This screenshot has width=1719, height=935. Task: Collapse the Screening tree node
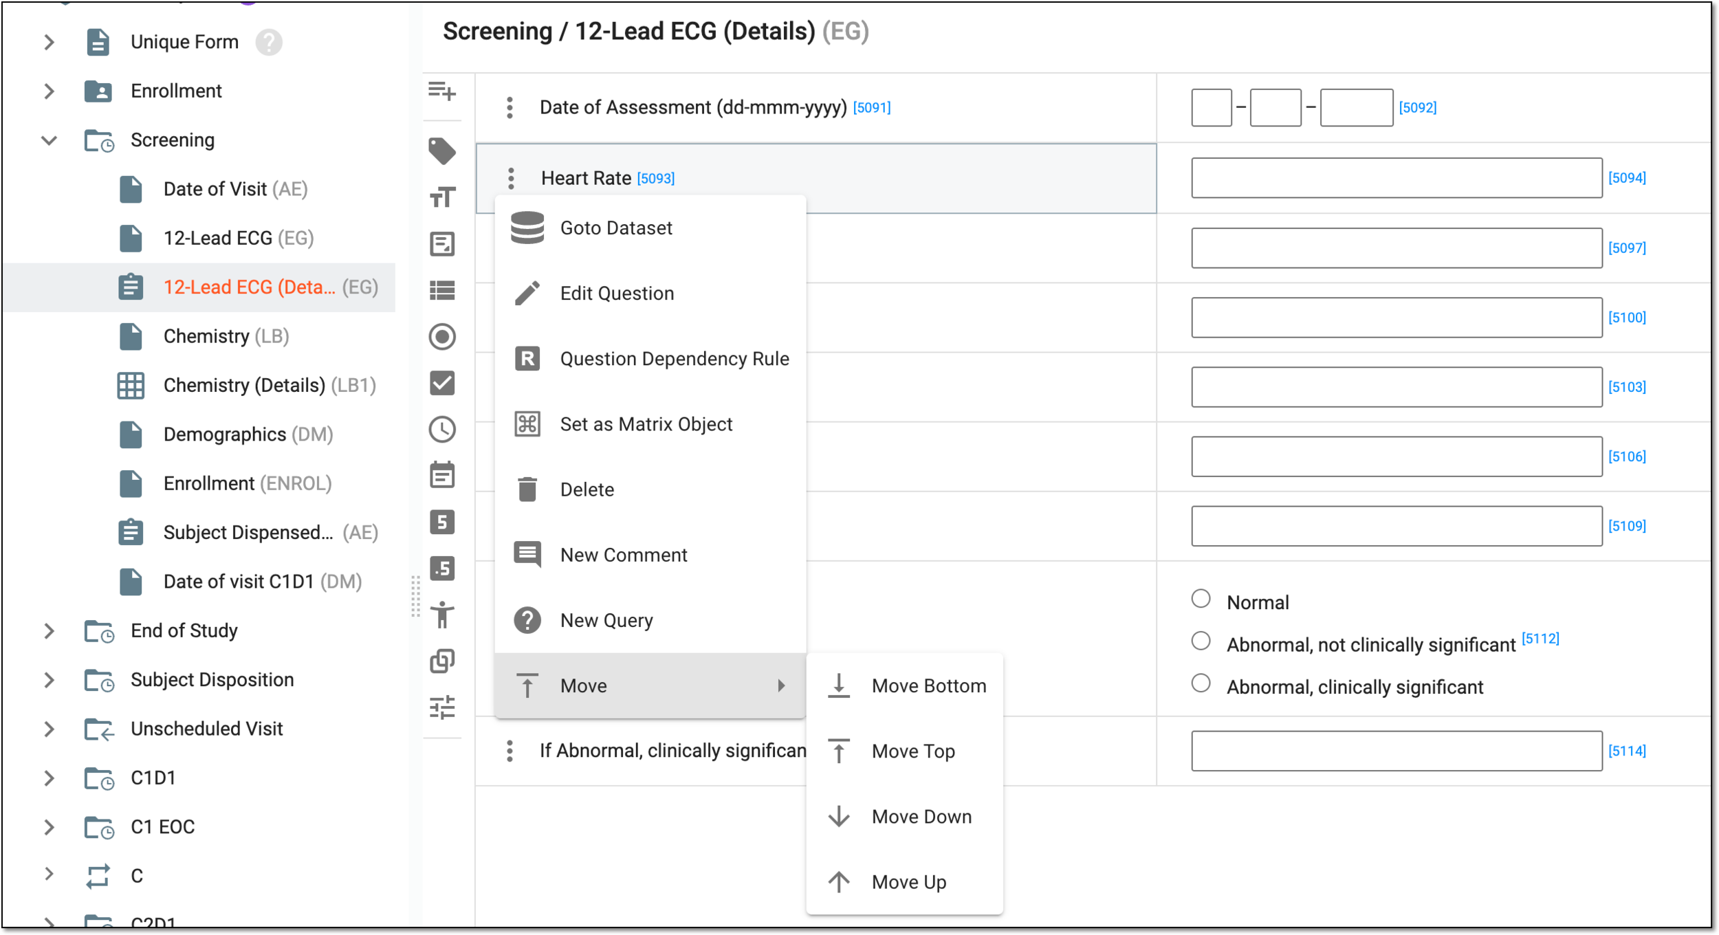click(x=49, y=140)
